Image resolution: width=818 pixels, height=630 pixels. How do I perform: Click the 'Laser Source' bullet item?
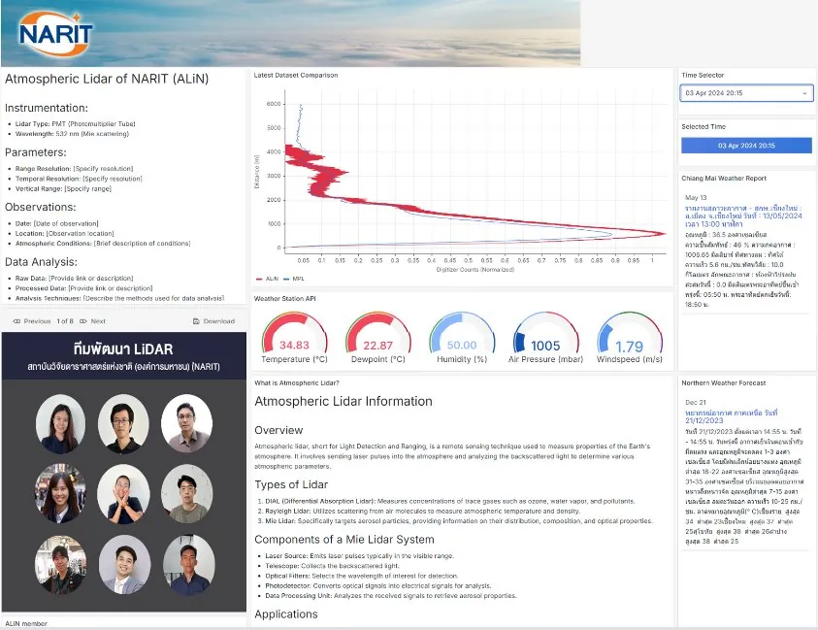pos(359,556)
